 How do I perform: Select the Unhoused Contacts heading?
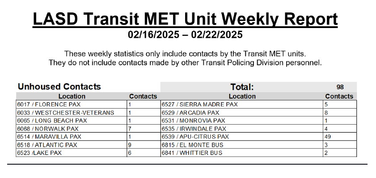pyautogui.click(x=59, y=87)
